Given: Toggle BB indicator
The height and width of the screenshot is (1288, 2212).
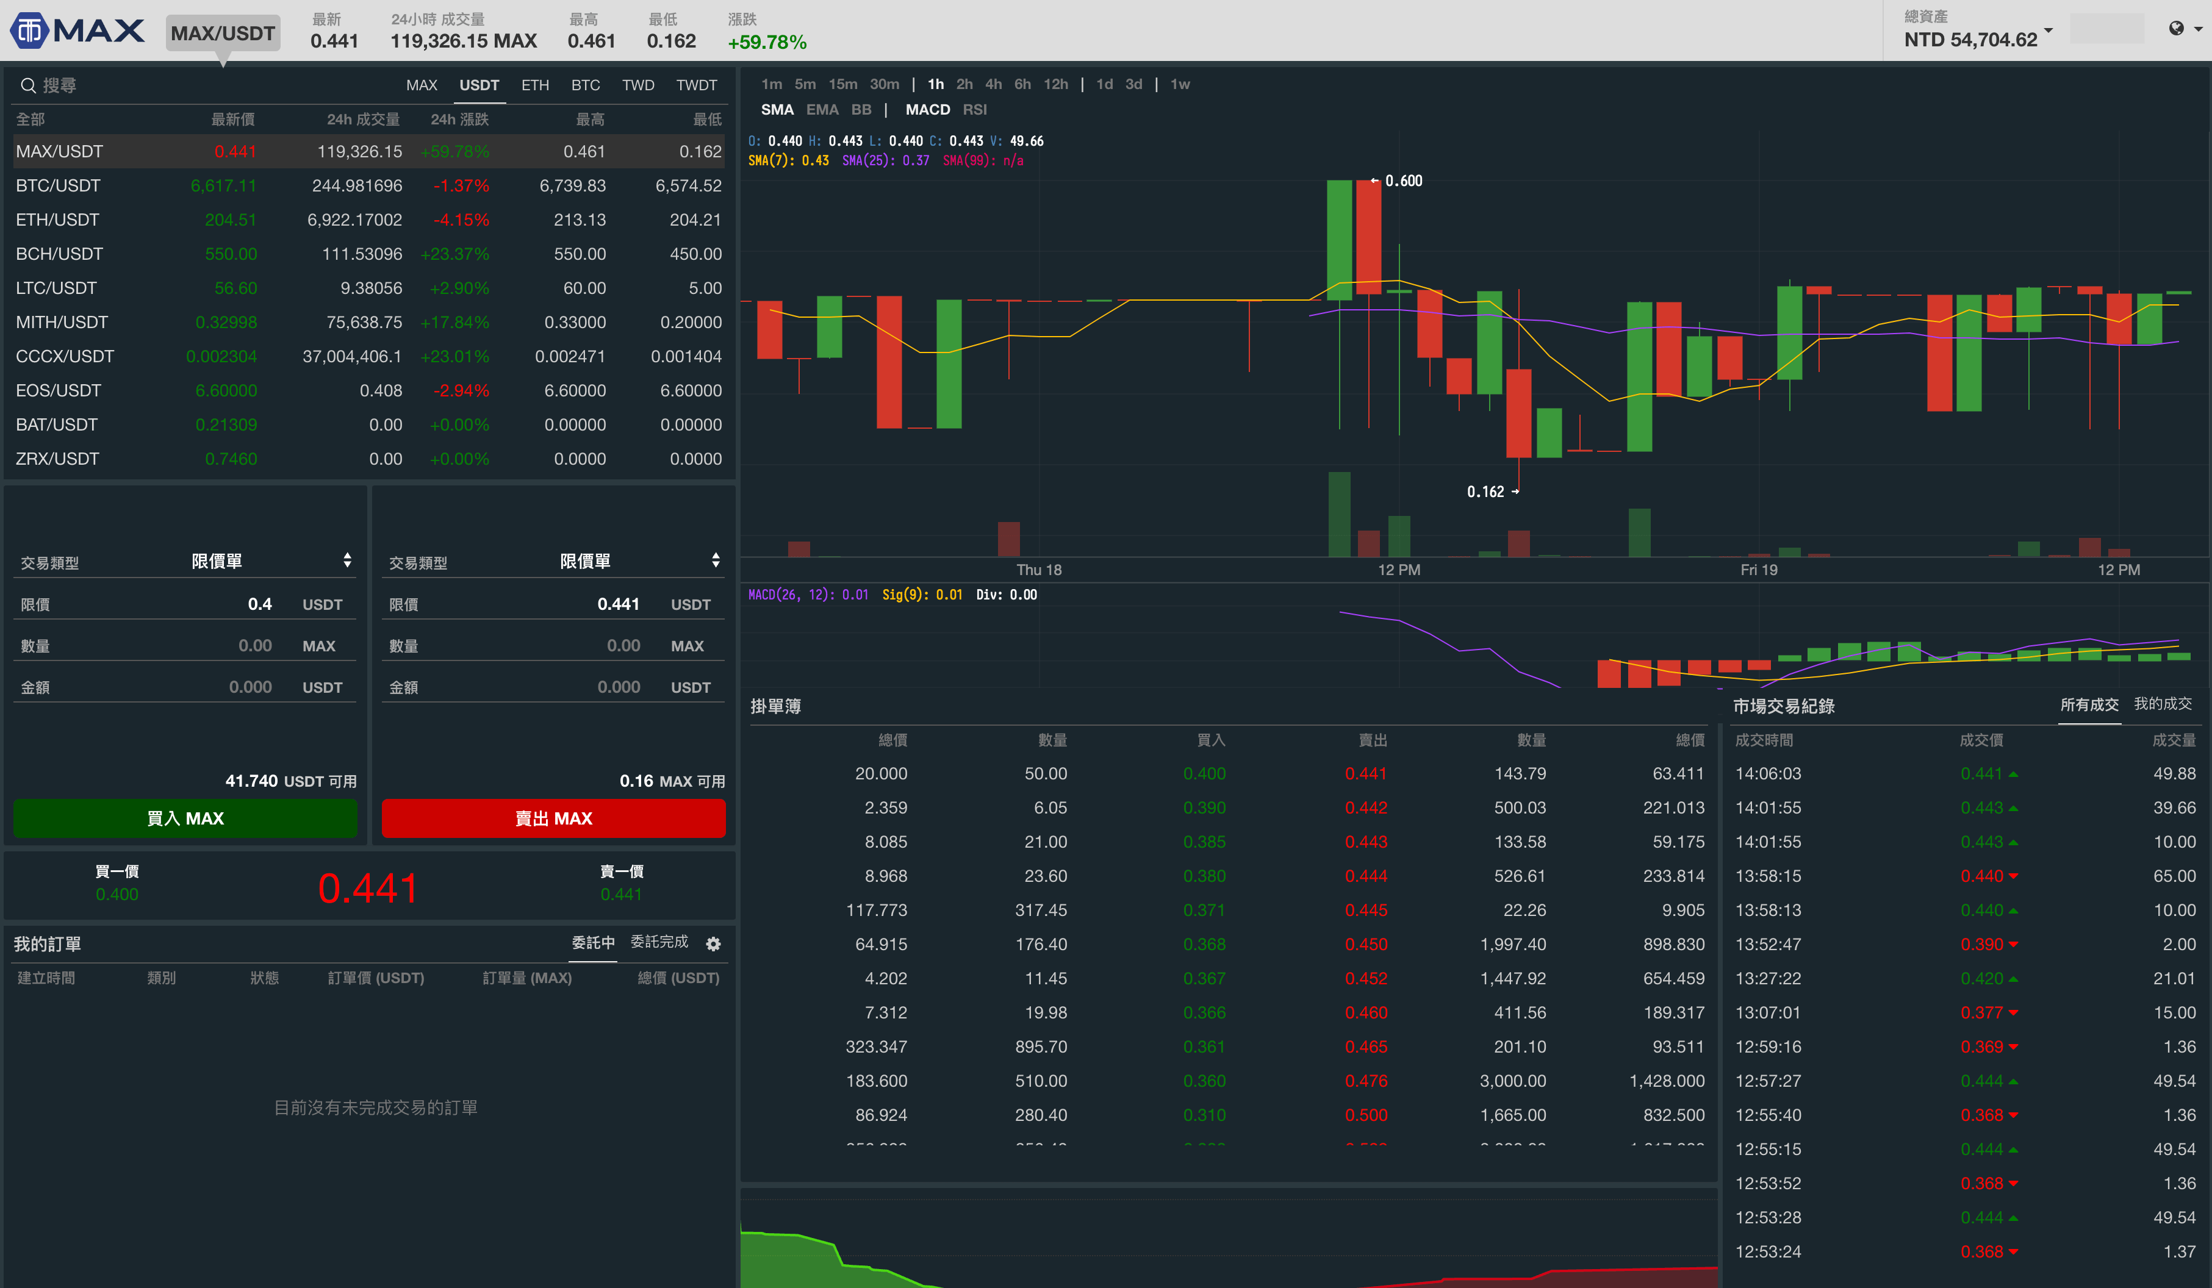Looking at the screenshot, I should [x=861, y=110].
